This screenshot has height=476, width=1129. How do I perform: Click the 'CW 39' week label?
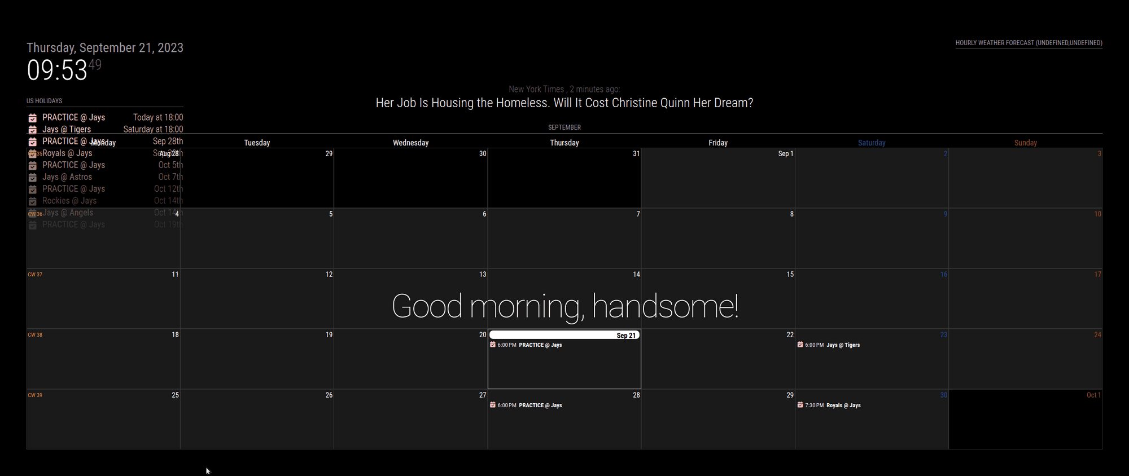click(x=35, y=395)
